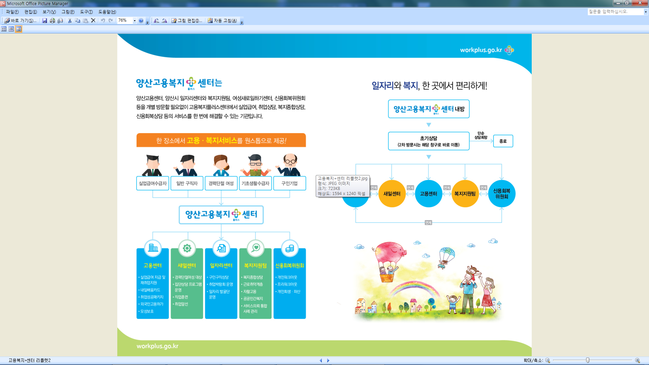This screenshot has width=649, height=365.
Task: Click the Undo arrow icon
Action: pos(103,21)
